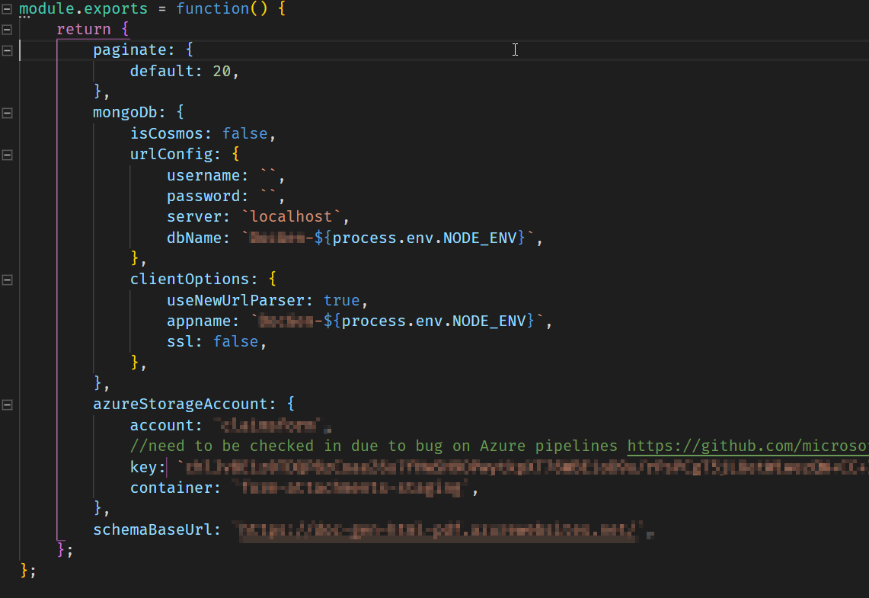Collapse the urlConfig block fold marker
Viewport: 869px width, 598px height.
(7, 155)
